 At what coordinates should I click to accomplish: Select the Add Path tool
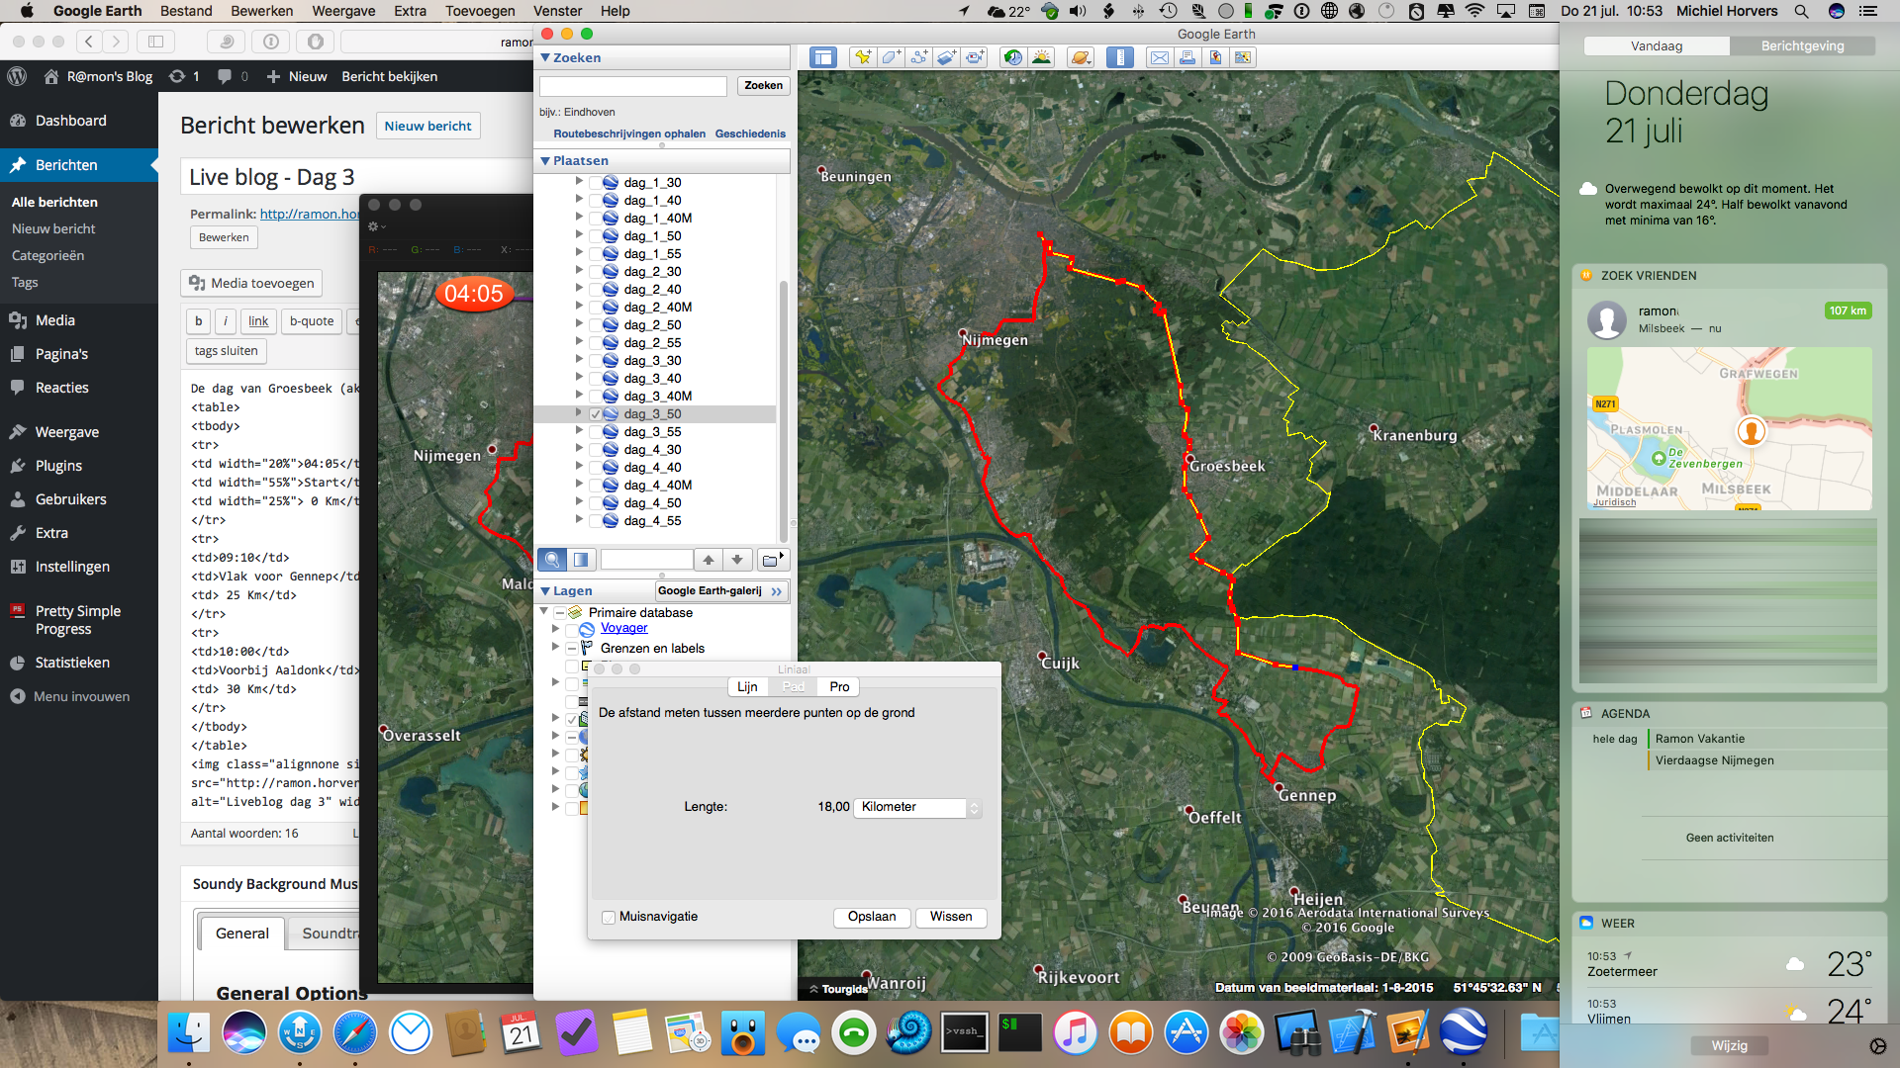[918, 57]
